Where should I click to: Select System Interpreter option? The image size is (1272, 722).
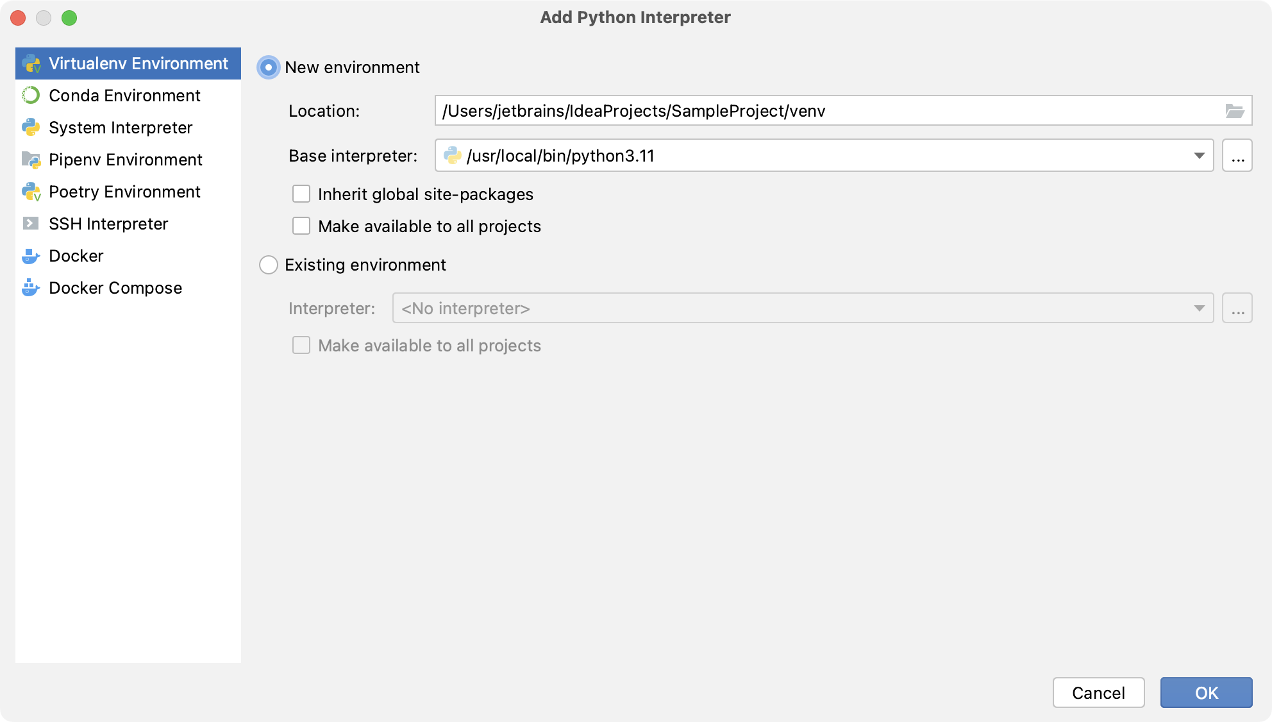coord(121,127)
